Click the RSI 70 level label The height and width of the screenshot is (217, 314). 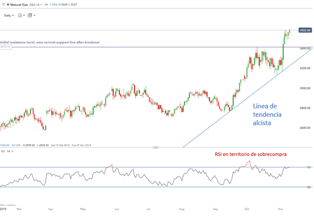click(x=308, y=167)
